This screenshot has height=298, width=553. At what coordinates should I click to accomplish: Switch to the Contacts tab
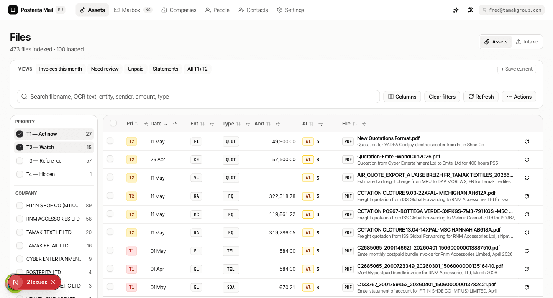(x=253, y=10)
